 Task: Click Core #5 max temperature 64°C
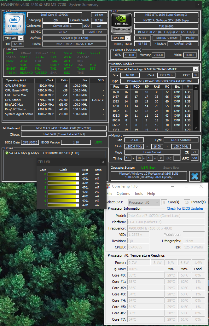(x=184, y=307)
